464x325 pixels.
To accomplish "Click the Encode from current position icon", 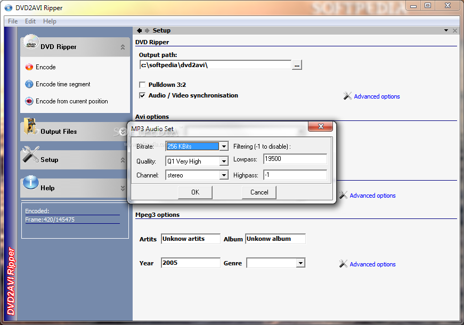I will pyautogui.click(x=29, y=101).
